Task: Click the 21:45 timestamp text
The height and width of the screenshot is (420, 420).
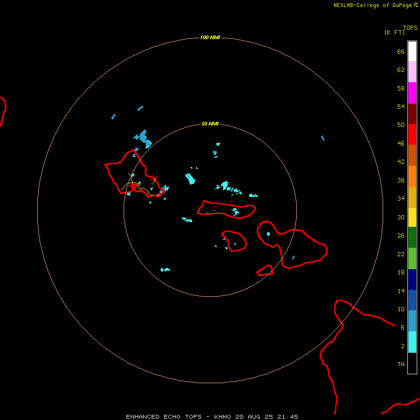Action: tap(287, 417)
